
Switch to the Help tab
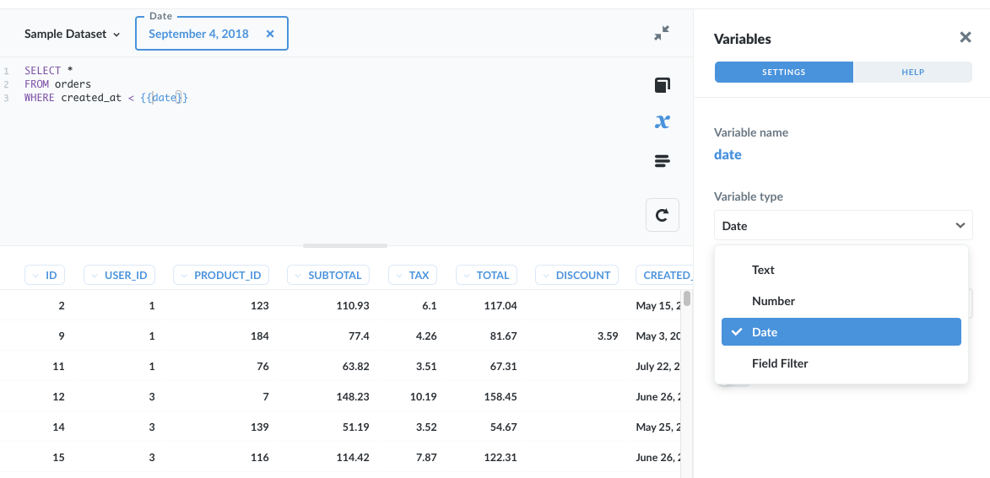(912, 73)
